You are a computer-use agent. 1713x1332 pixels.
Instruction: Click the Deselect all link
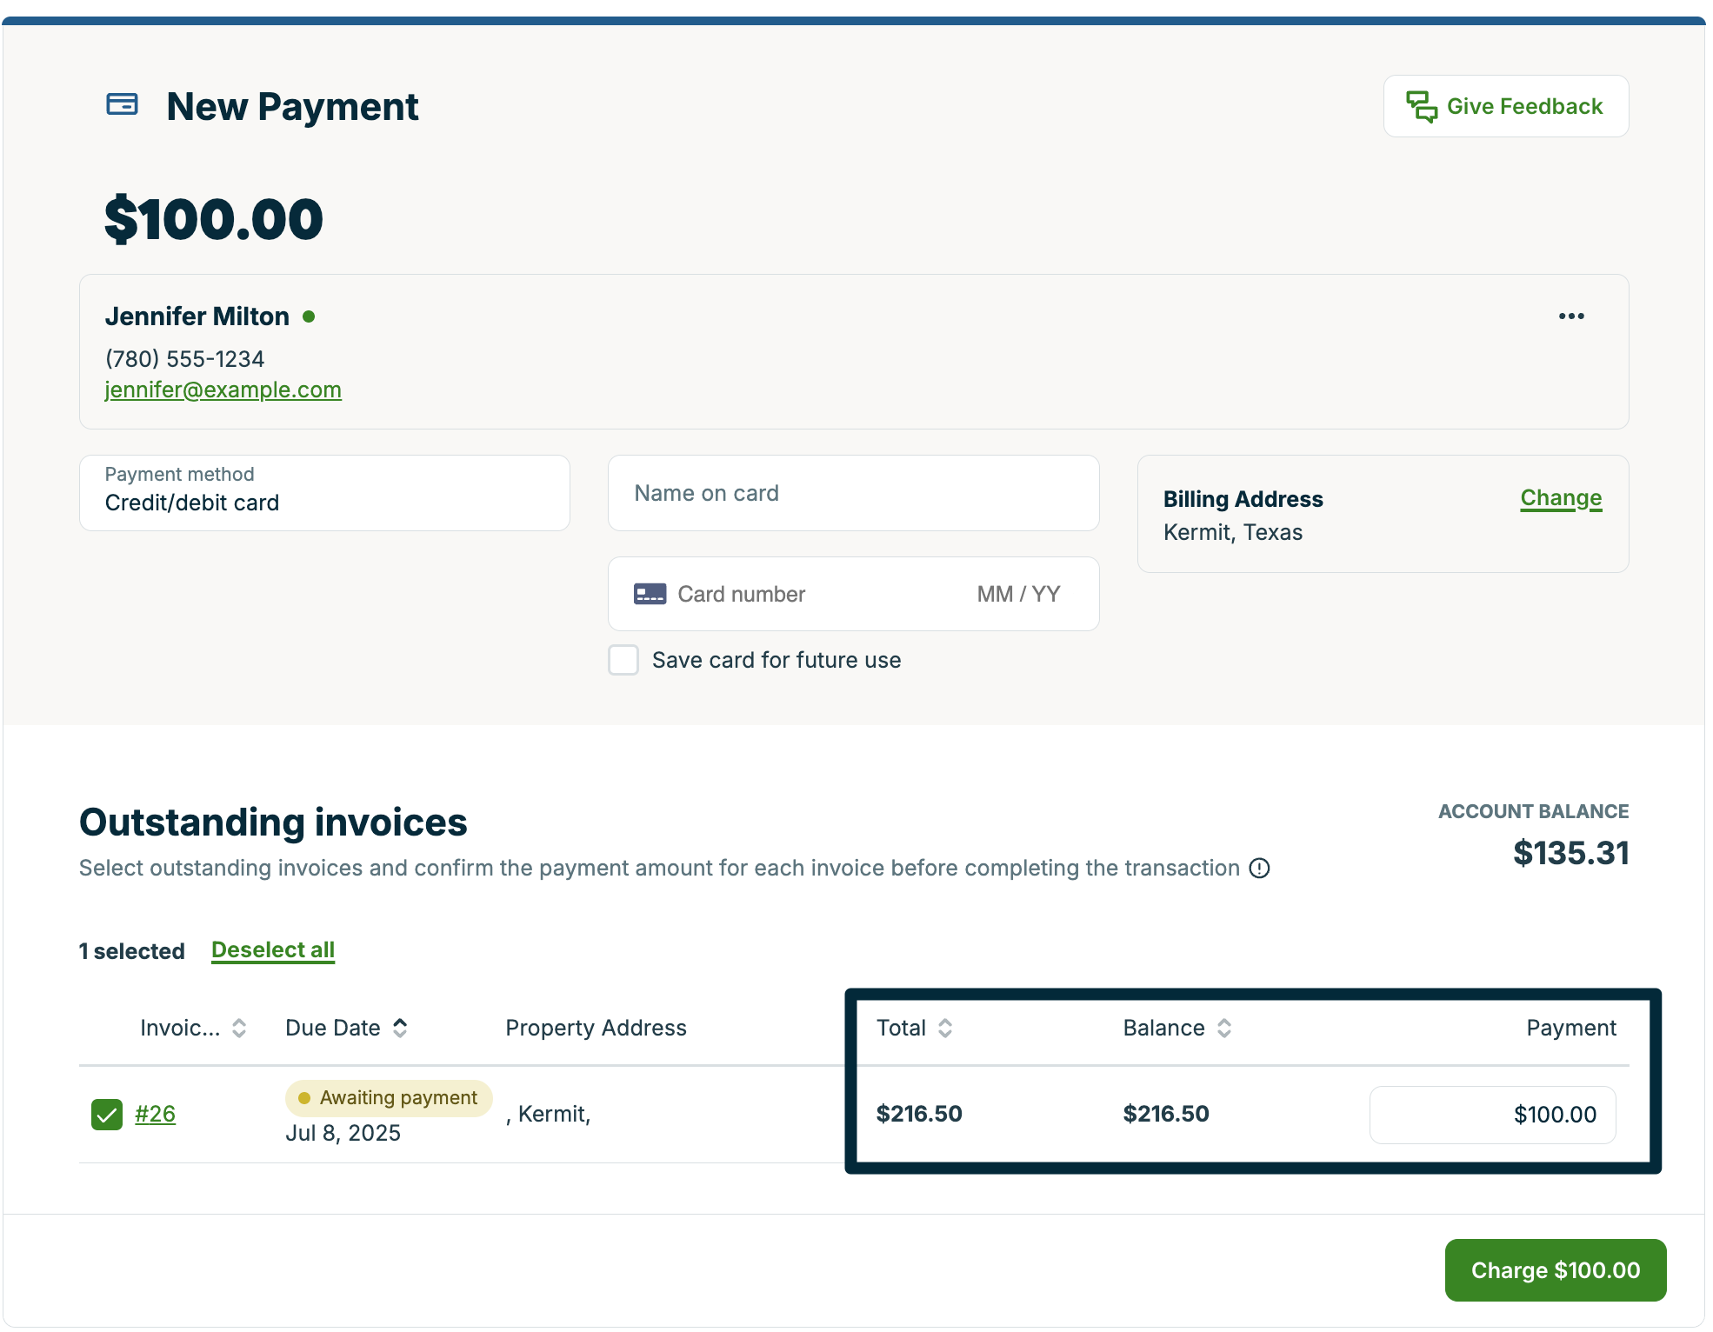[272, 949]
